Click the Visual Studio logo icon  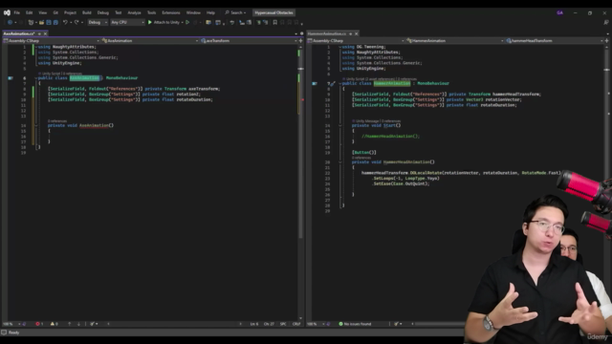7,12
